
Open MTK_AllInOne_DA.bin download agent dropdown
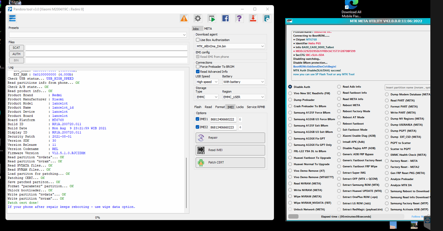230,46
